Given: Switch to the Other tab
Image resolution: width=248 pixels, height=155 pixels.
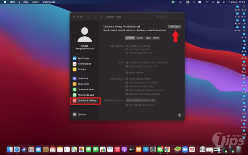Looking at the screenshot, I should click(x=156, y=38).
